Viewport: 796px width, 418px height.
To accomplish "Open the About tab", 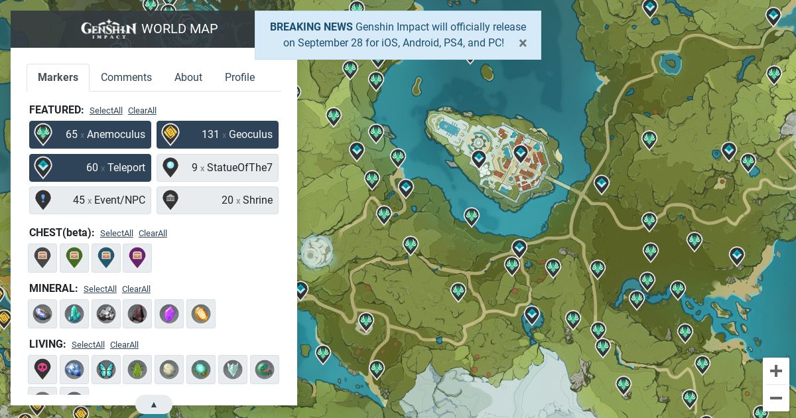I will 188,78.
